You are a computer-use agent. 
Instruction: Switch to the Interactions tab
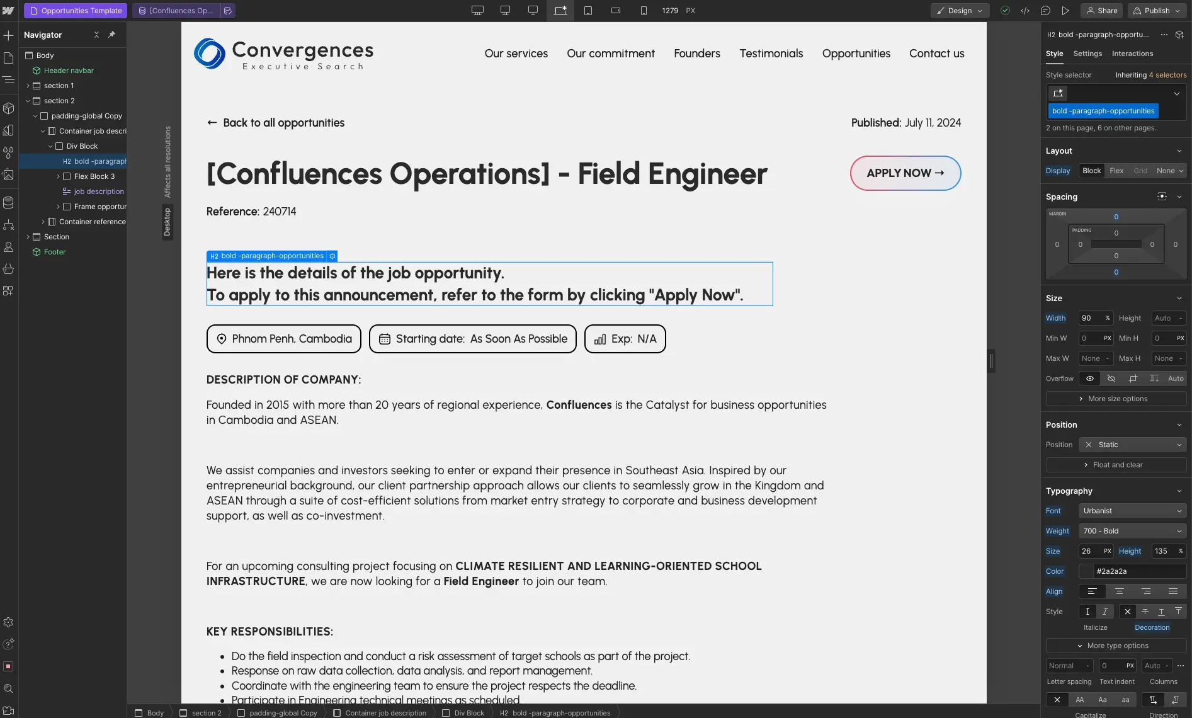1132,54
